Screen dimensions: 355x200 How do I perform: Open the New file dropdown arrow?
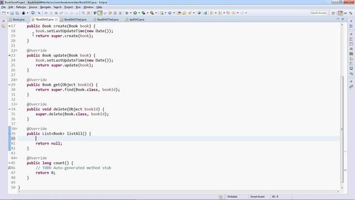point(8,13)
